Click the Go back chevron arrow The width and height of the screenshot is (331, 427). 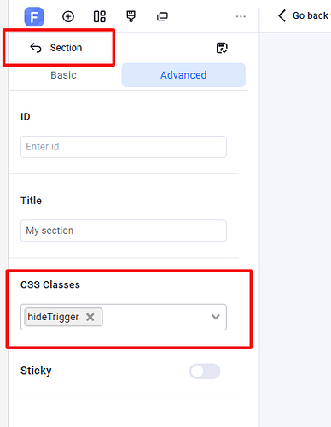(x=282, y=15)
